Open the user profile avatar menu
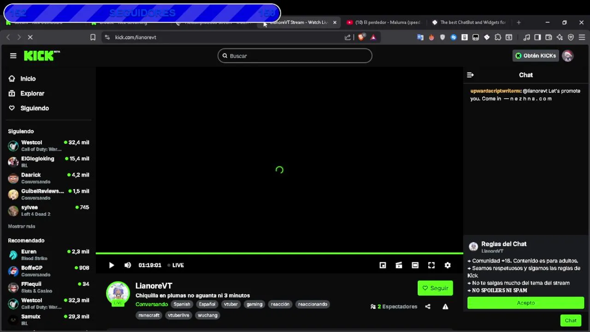590x332 pixels. tap(568, 56)
